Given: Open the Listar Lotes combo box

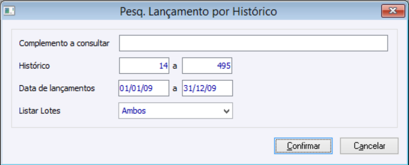Looking at the screenshot, I should [x=175, y=111].
